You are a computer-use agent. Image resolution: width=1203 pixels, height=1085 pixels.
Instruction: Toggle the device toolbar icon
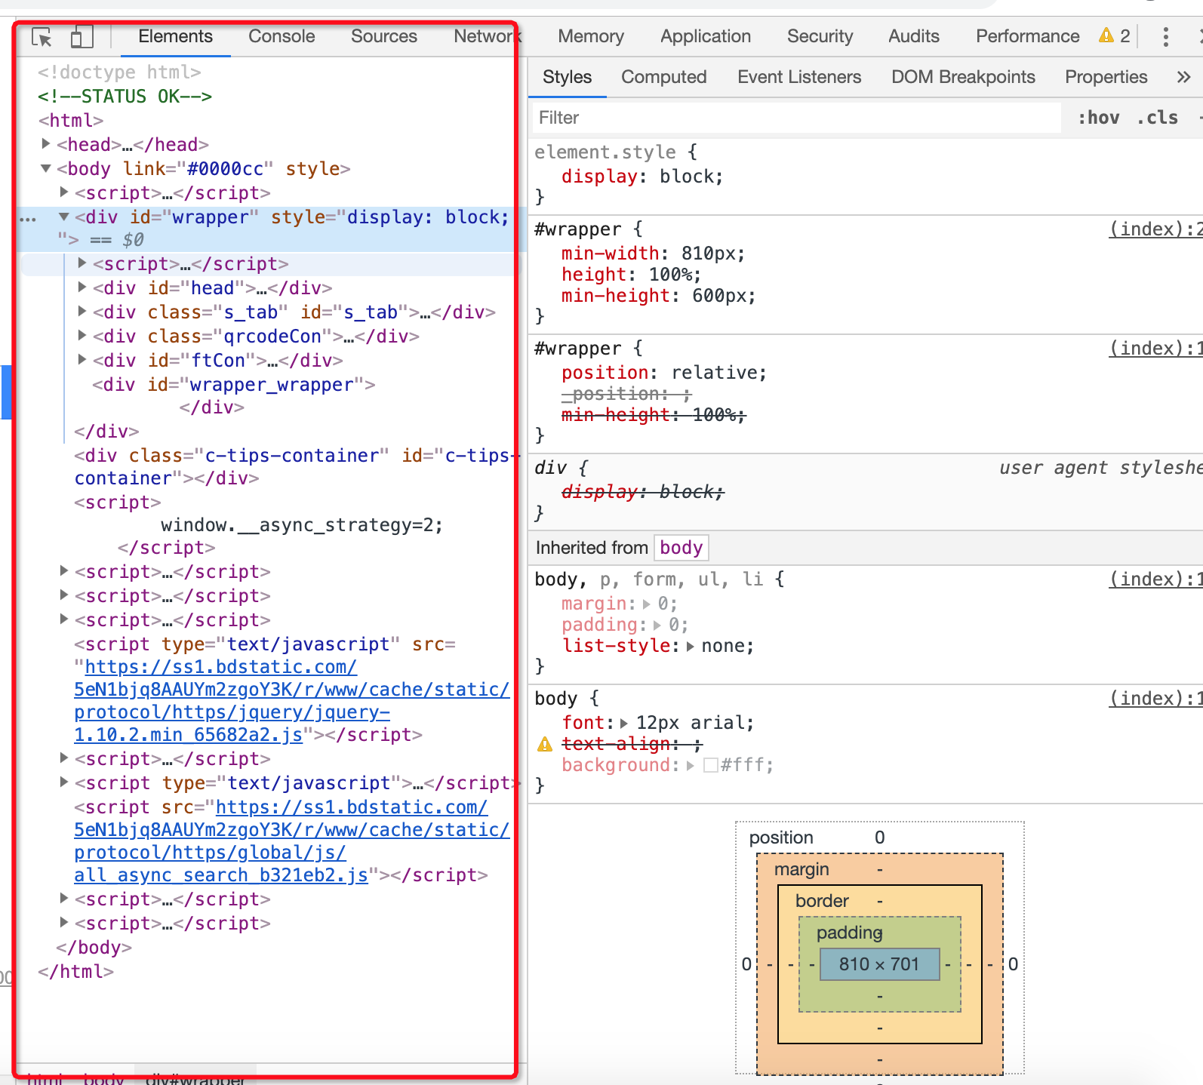coord(82,37)
